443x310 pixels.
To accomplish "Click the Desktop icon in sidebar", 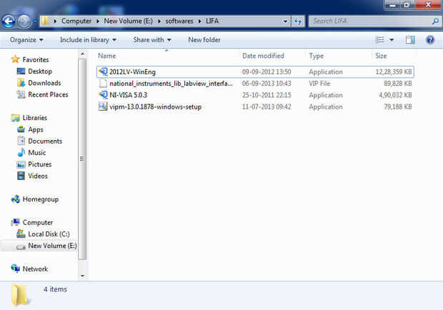I will pos(21,71).
